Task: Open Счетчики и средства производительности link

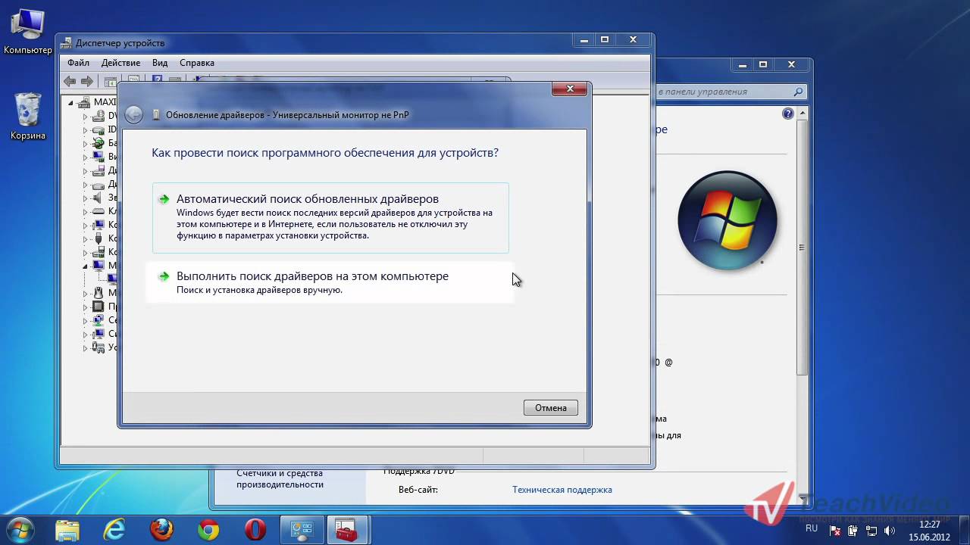Action: click(x=280, y=479)
